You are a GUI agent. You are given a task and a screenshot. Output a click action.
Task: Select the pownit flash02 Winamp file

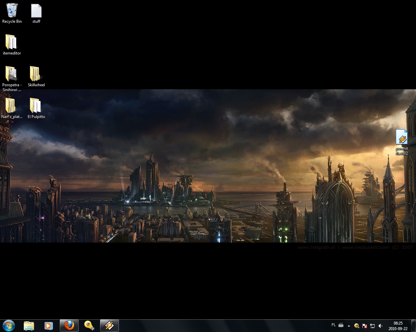[x=402, y=138]
